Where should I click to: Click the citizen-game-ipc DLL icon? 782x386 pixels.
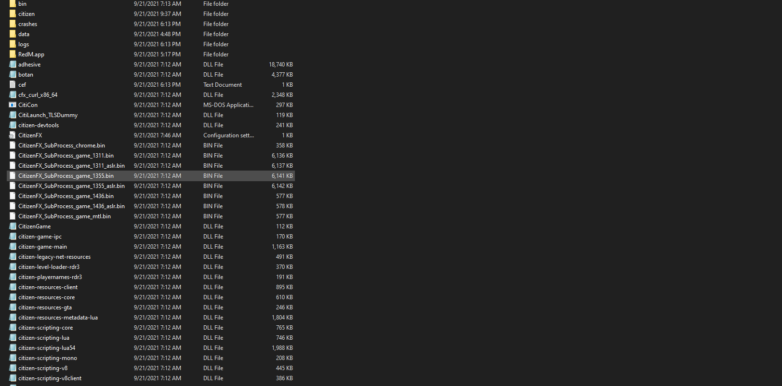pyautogui.click(x=13, y=236)
